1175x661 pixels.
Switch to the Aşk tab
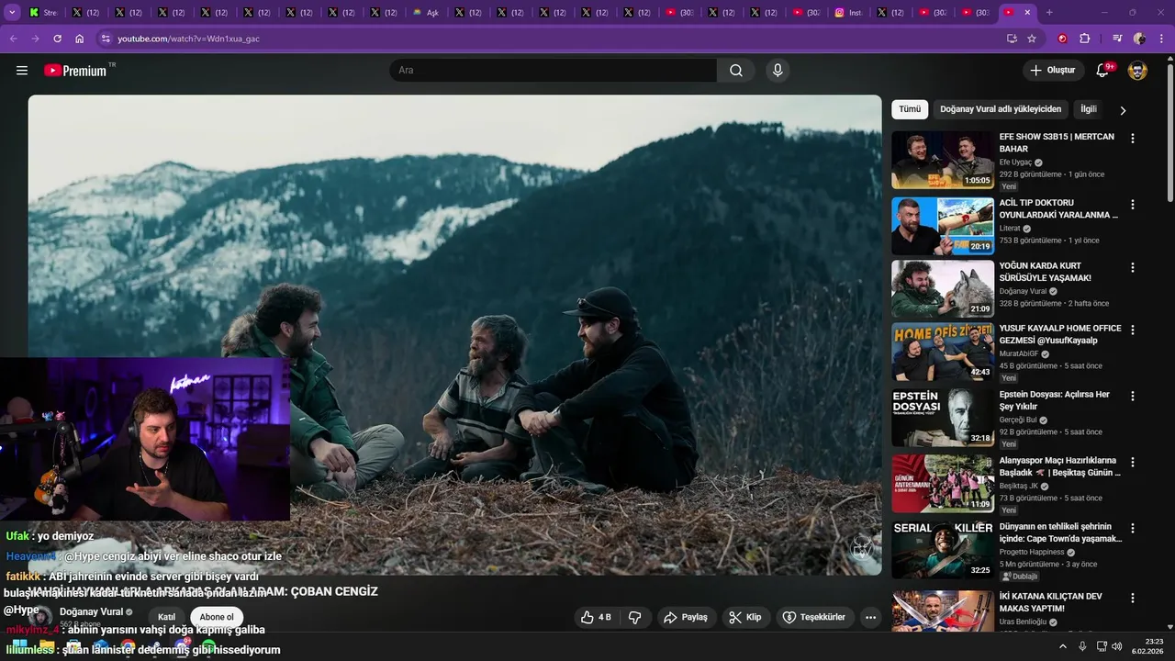coord(425,13)
